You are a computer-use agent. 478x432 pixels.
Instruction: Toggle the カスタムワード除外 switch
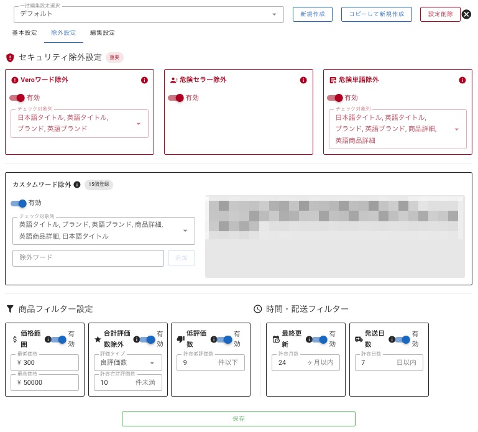[x=19, y=203]
